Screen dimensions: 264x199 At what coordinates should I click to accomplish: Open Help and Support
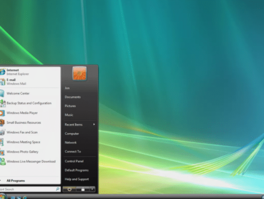77,179
